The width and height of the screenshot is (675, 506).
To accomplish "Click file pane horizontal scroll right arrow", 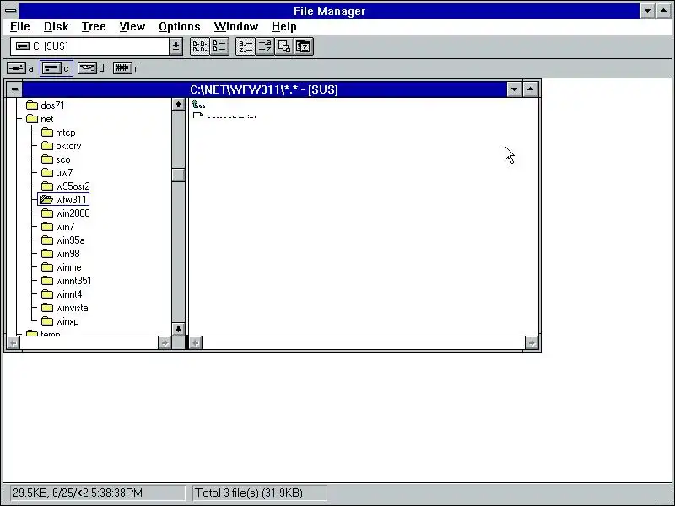I will pos(532,343).
